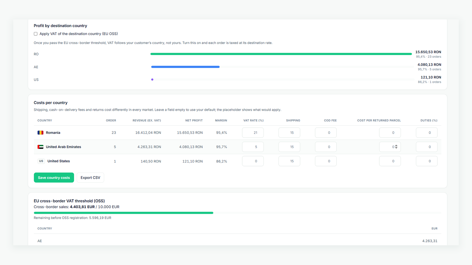Focus United Arab Emirates VAT rate field
This screenshot has height=265, width=472.
pyautogui.click(x=253, y=147)
